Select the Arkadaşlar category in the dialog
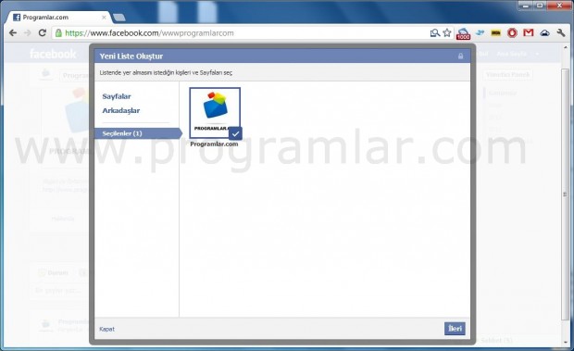The height and width of the screenshot is (351, 574). point(120,110)
